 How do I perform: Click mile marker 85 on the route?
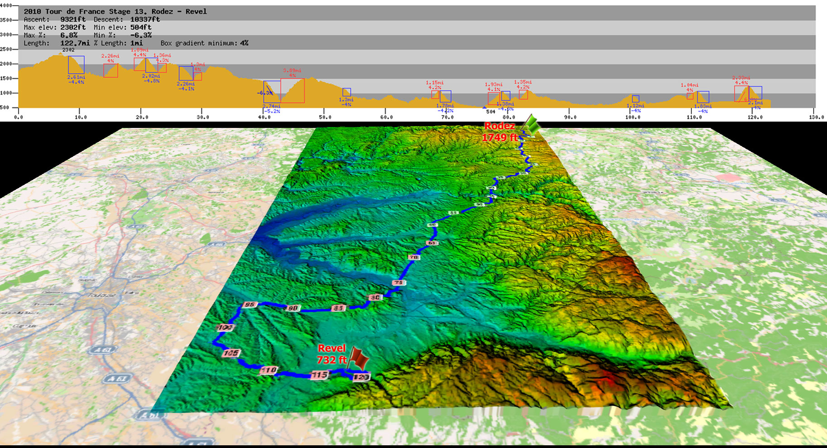(338, 308)
